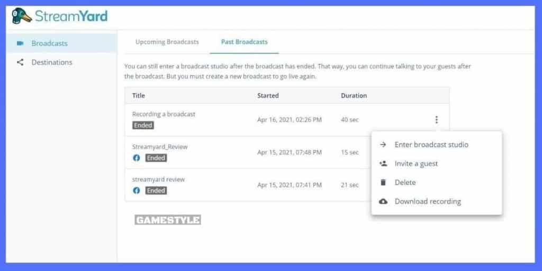The height and width of the screenshot is (271, 542).
Task: Click the cloud download icon in menu
Action: point(383,202)
